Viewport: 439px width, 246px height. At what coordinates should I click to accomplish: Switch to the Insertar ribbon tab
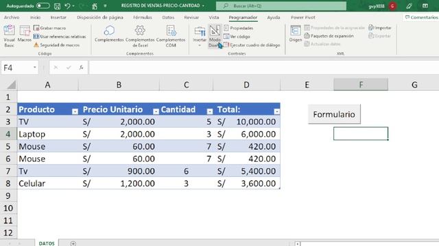click(58, 17)
